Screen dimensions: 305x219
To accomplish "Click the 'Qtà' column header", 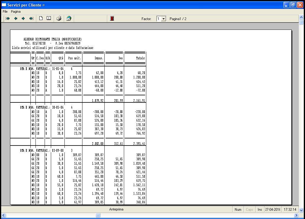I will [x=61, y=58].
